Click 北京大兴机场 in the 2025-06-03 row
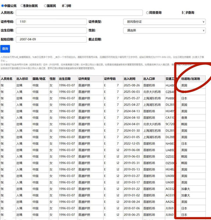 [152, 92]
